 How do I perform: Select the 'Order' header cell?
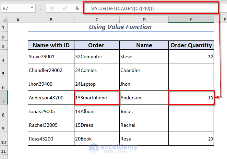97,45
